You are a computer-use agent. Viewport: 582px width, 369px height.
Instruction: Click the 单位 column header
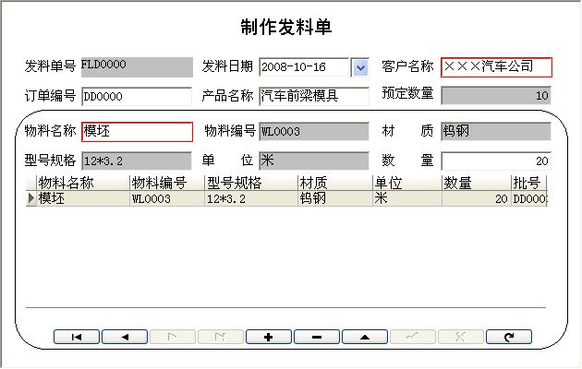coord(407,183)
